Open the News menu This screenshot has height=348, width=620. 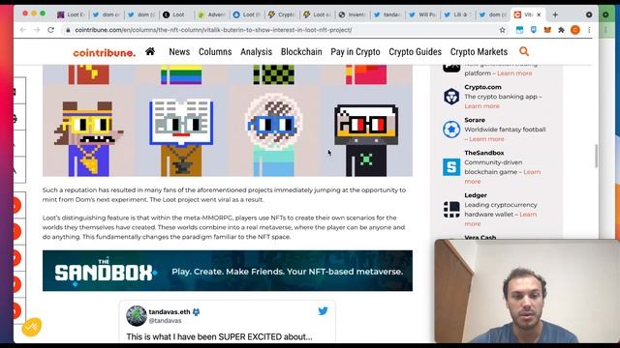pos(179,51)
